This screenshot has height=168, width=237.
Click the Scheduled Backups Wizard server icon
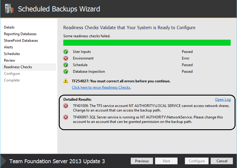pos(9,9)
